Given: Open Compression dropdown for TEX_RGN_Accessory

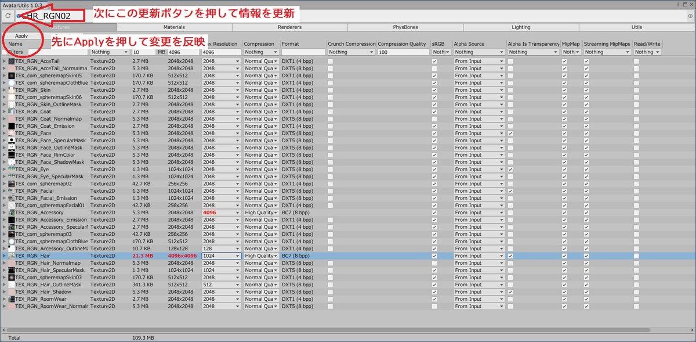Looking at the screenshot, I should pyautogui.click(x=262, y=213).
